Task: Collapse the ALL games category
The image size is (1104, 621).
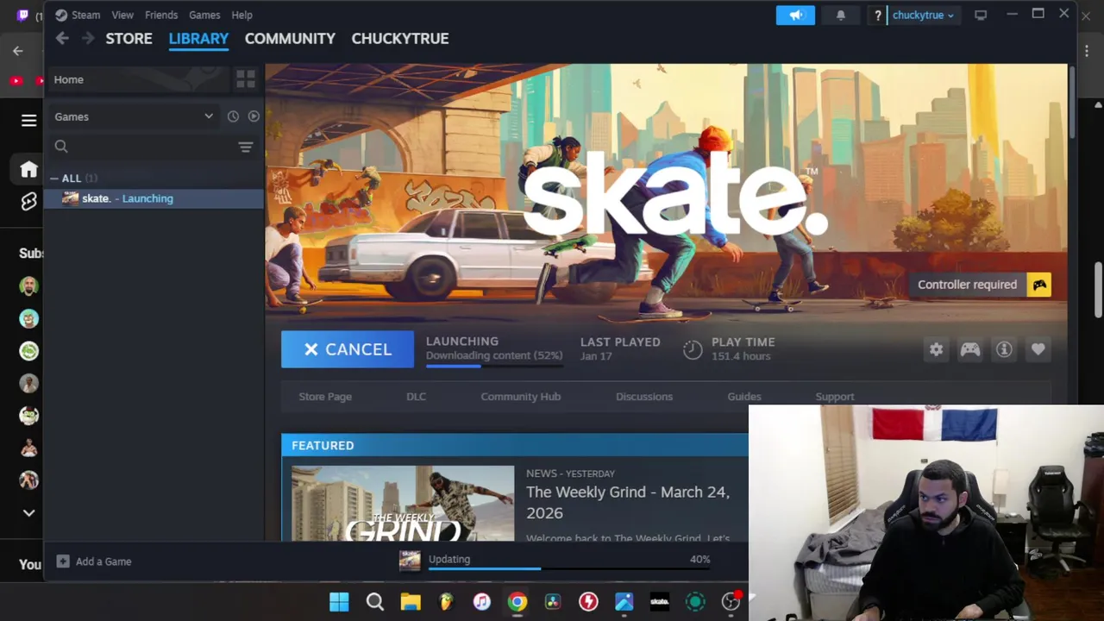Action: pyautogui.click(x=54, y=179)
